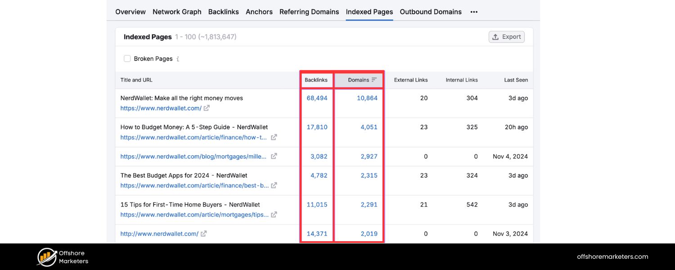
Task: Click the external link icon on the budget guide URL
Action: tap(274, 137)
